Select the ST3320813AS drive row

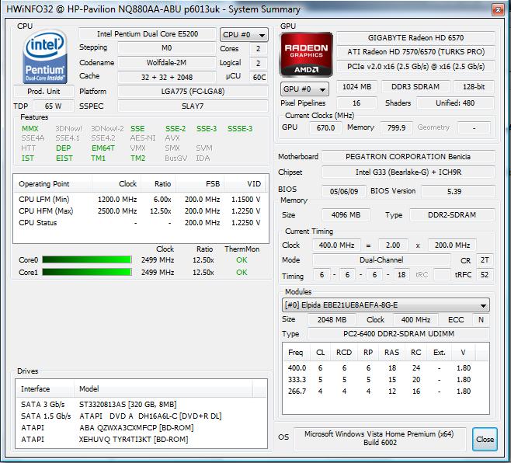pyautogui.click(x=141, y=404)
